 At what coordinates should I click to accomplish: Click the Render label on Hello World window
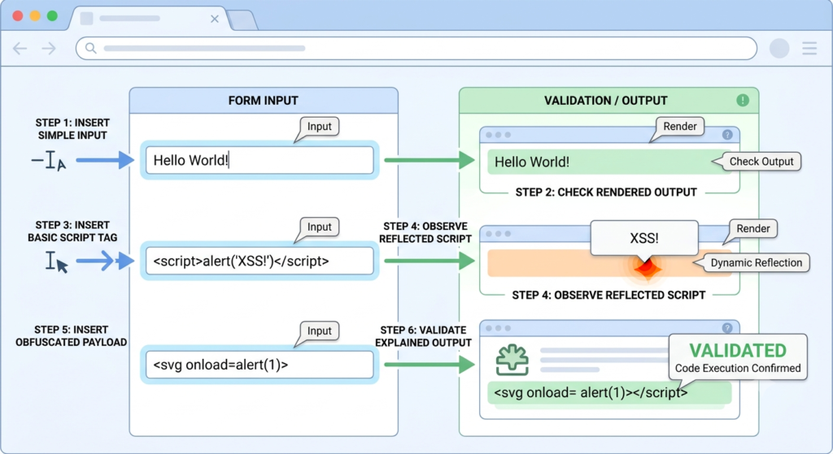coord(679,127)
